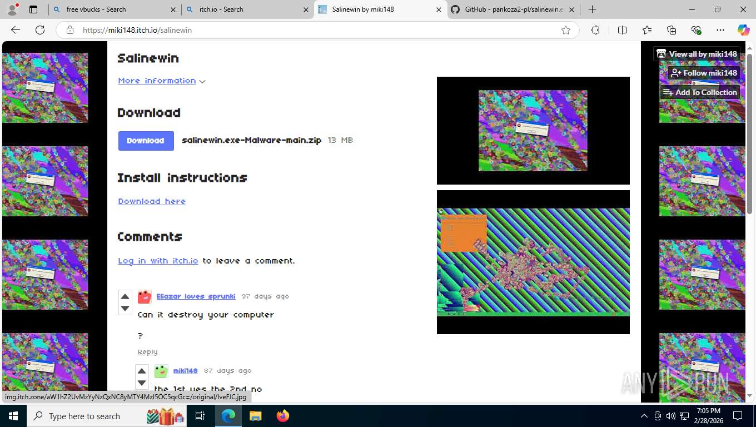This screenshot has height=427, width=756.
Task: Close the free vbucks search tab
Action: click(173, 9)
